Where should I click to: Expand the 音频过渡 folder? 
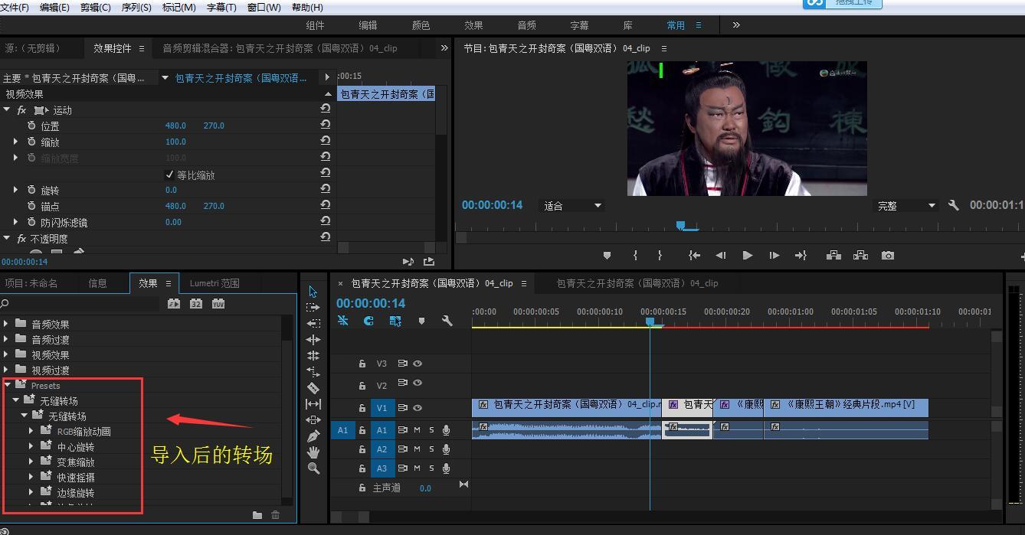(6, 339)
